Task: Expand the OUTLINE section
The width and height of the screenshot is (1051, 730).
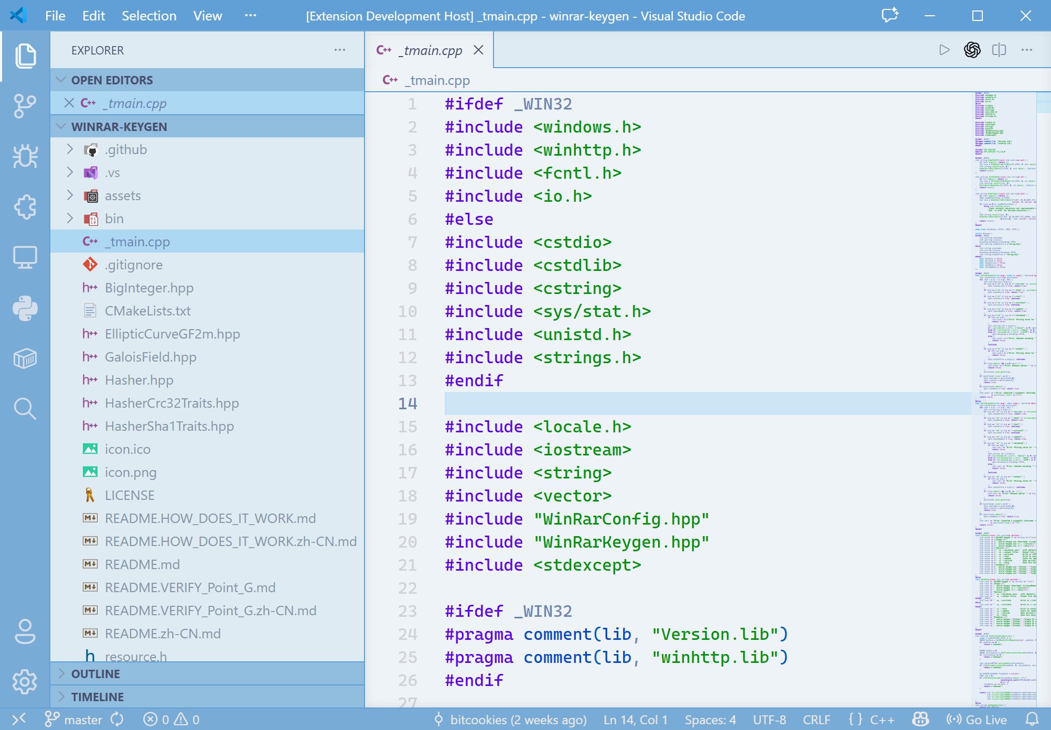Action: coord(207,673)
